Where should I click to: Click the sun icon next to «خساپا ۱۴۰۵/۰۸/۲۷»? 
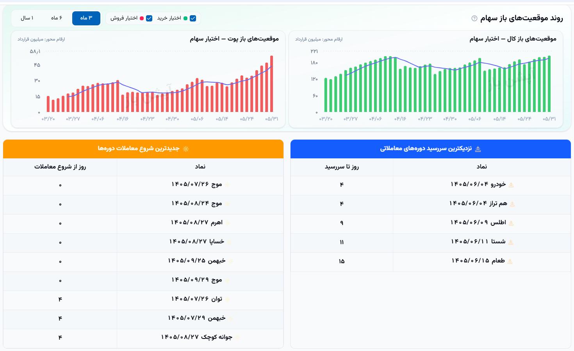point(229,242)
